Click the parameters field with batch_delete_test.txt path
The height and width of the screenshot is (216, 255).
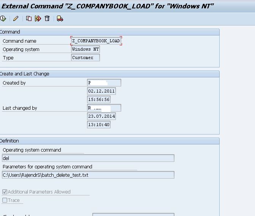(88, 175)
